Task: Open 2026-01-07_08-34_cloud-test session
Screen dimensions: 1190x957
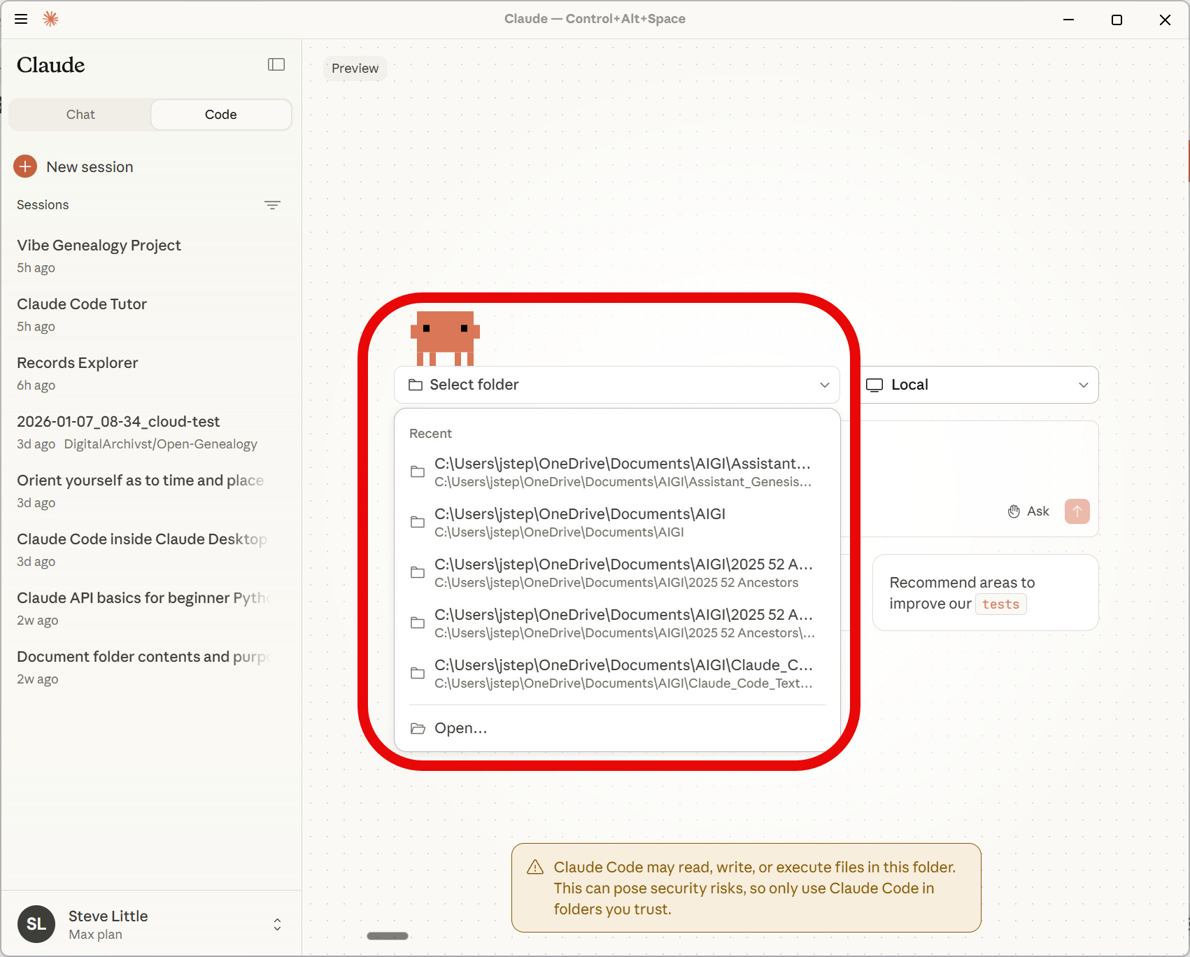Action: (150, 432)
